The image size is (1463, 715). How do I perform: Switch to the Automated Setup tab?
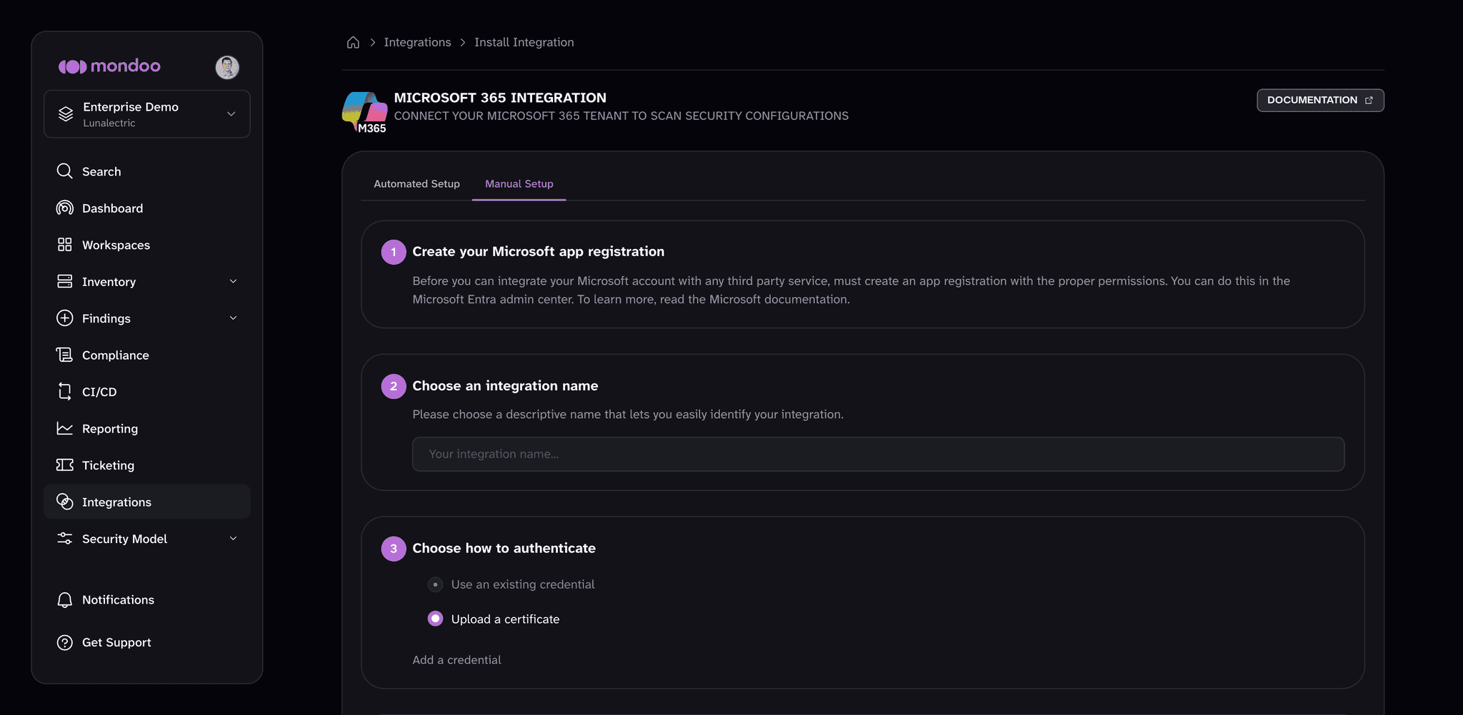point(416,184)
